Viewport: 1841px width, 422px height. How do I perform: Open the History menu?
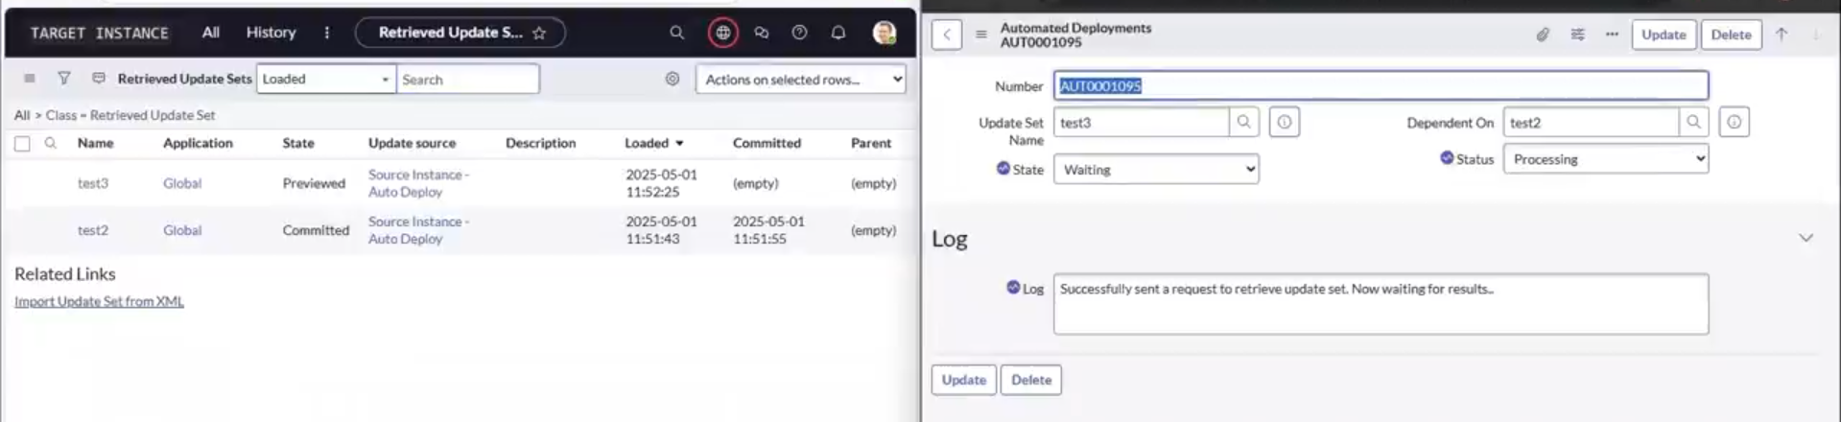click(271, 33)
